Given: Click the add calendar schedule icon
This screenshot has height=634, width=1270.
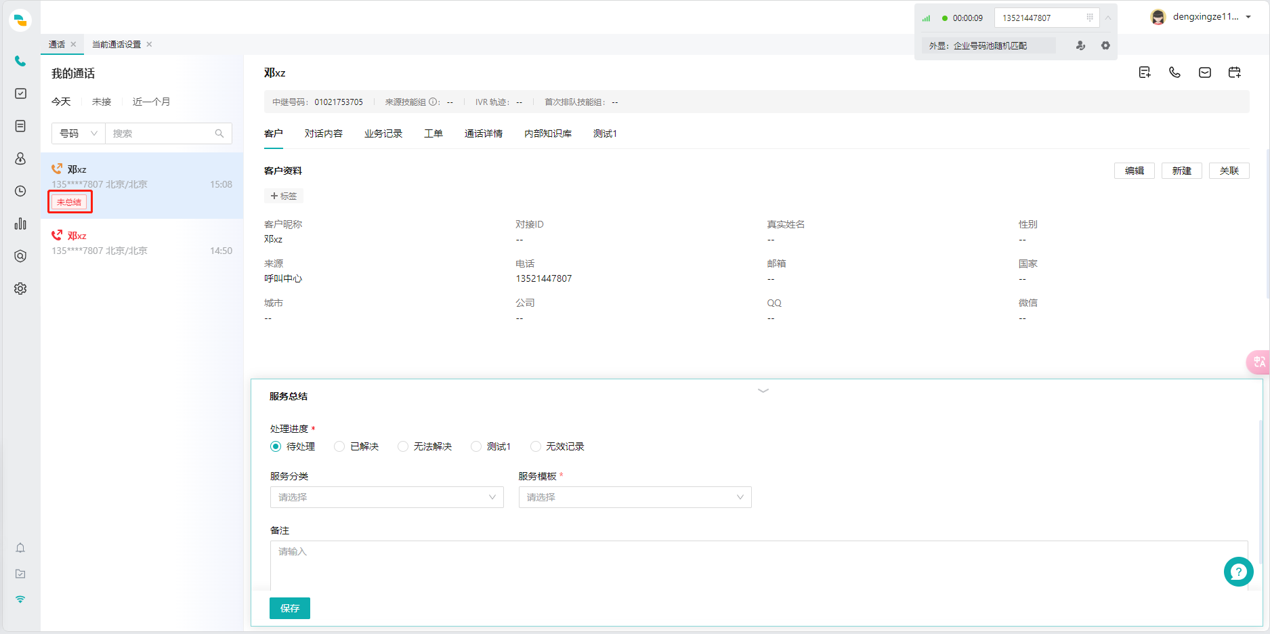Looking at the screenshot, I should (1235, 72).
